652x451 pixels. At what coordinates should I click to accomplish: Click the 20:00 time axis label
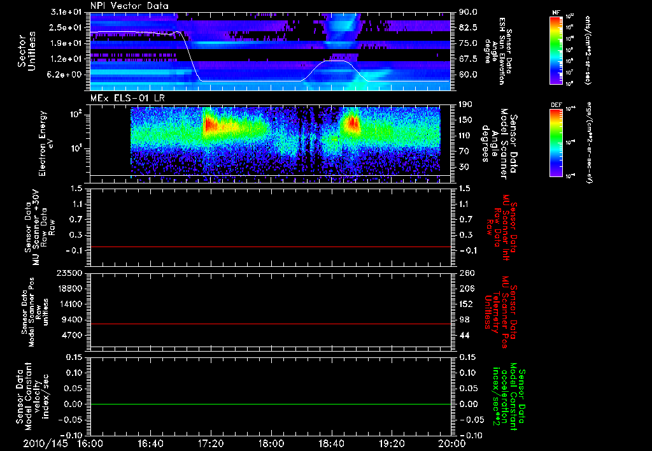point(452,443)
